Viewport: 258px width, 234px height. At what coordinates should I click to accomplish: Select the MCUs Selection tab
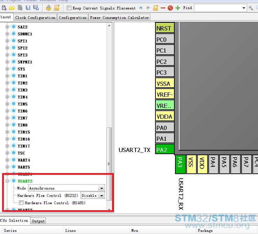coord(14,220)
